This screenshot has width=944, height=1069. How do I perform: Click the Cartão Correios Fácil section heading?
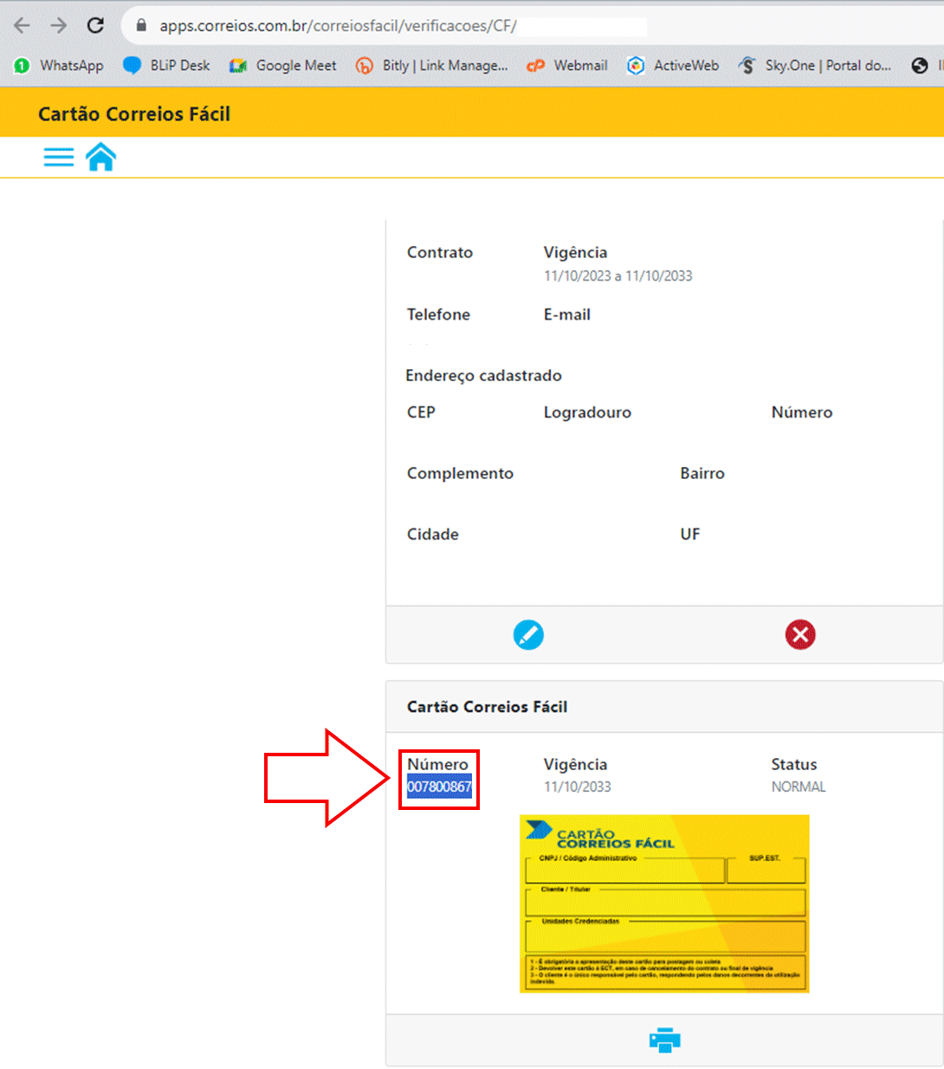click(x=487, y=707)
